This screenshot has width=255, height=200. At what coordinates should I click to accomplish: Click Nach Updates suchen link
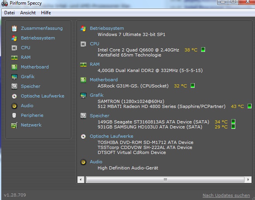coord(226,195)
